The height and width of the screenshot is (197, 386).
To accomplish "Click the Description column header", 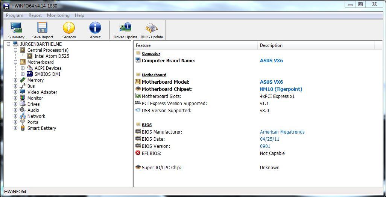I will click(x=316, y=45).
